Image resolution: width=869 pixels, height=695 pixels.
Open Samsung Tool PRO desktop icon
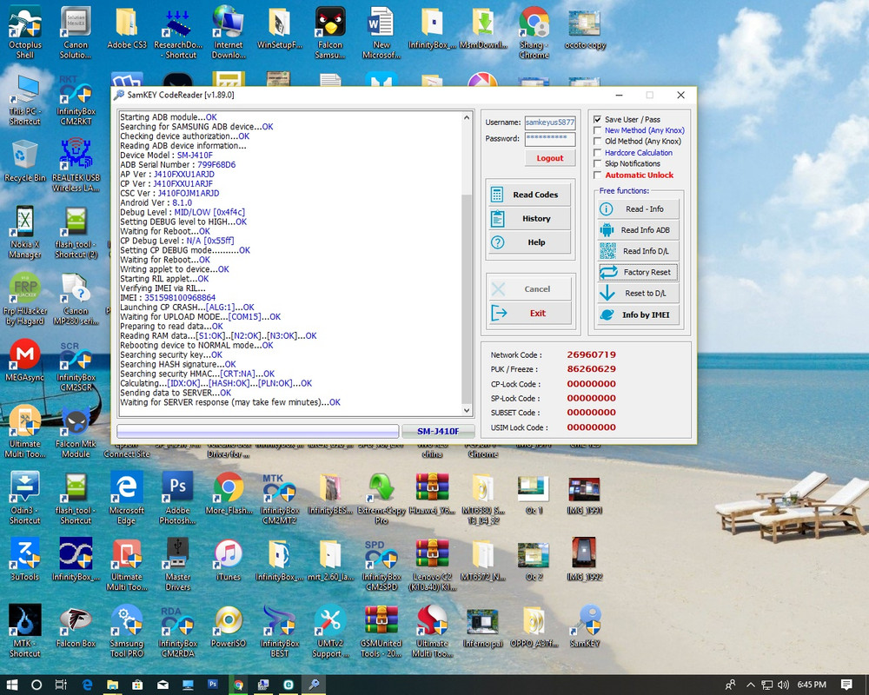127,632
